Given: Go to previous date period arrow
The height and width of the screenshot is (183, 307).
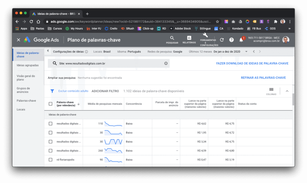Looking at the screenshot, I should point(254,51).
